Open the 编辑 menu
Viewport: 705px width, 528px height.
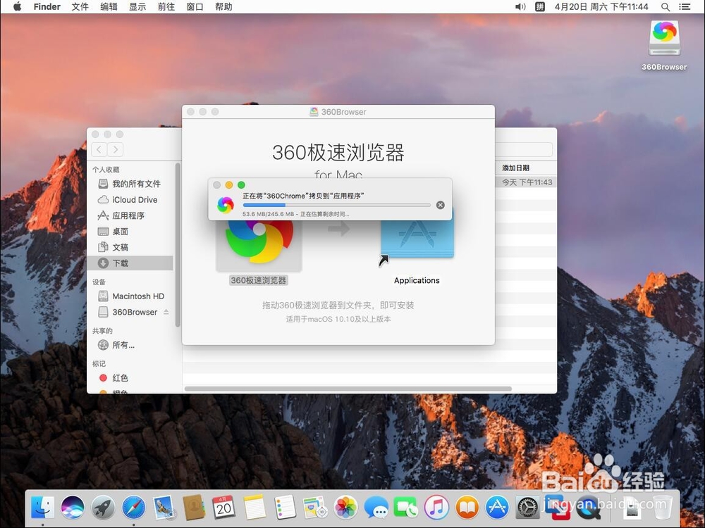[x=109, y=6]
